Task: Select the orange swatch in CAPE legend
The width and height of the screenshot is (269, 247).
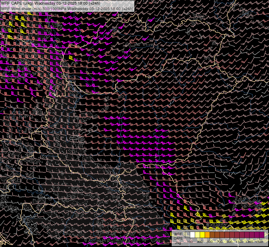Action: [x=207, y=235]
